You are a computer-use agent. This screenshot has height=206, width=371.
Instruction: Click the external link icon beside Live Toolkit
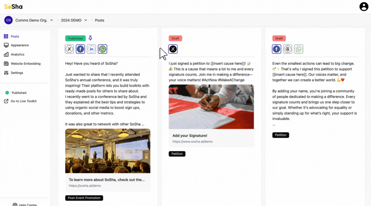pyautogui.click(x=6, y=101)
